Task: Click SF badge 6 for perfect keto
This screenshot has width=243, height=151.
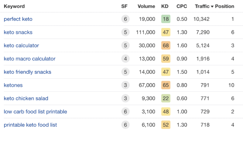Action: click(125, 19)
